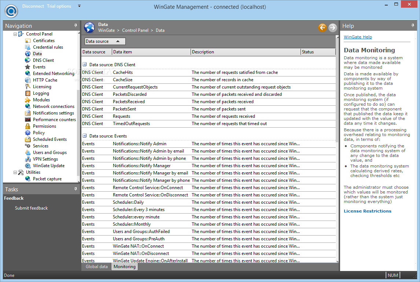Select the Scheduler::Daily event row

[x=209, y=202]
